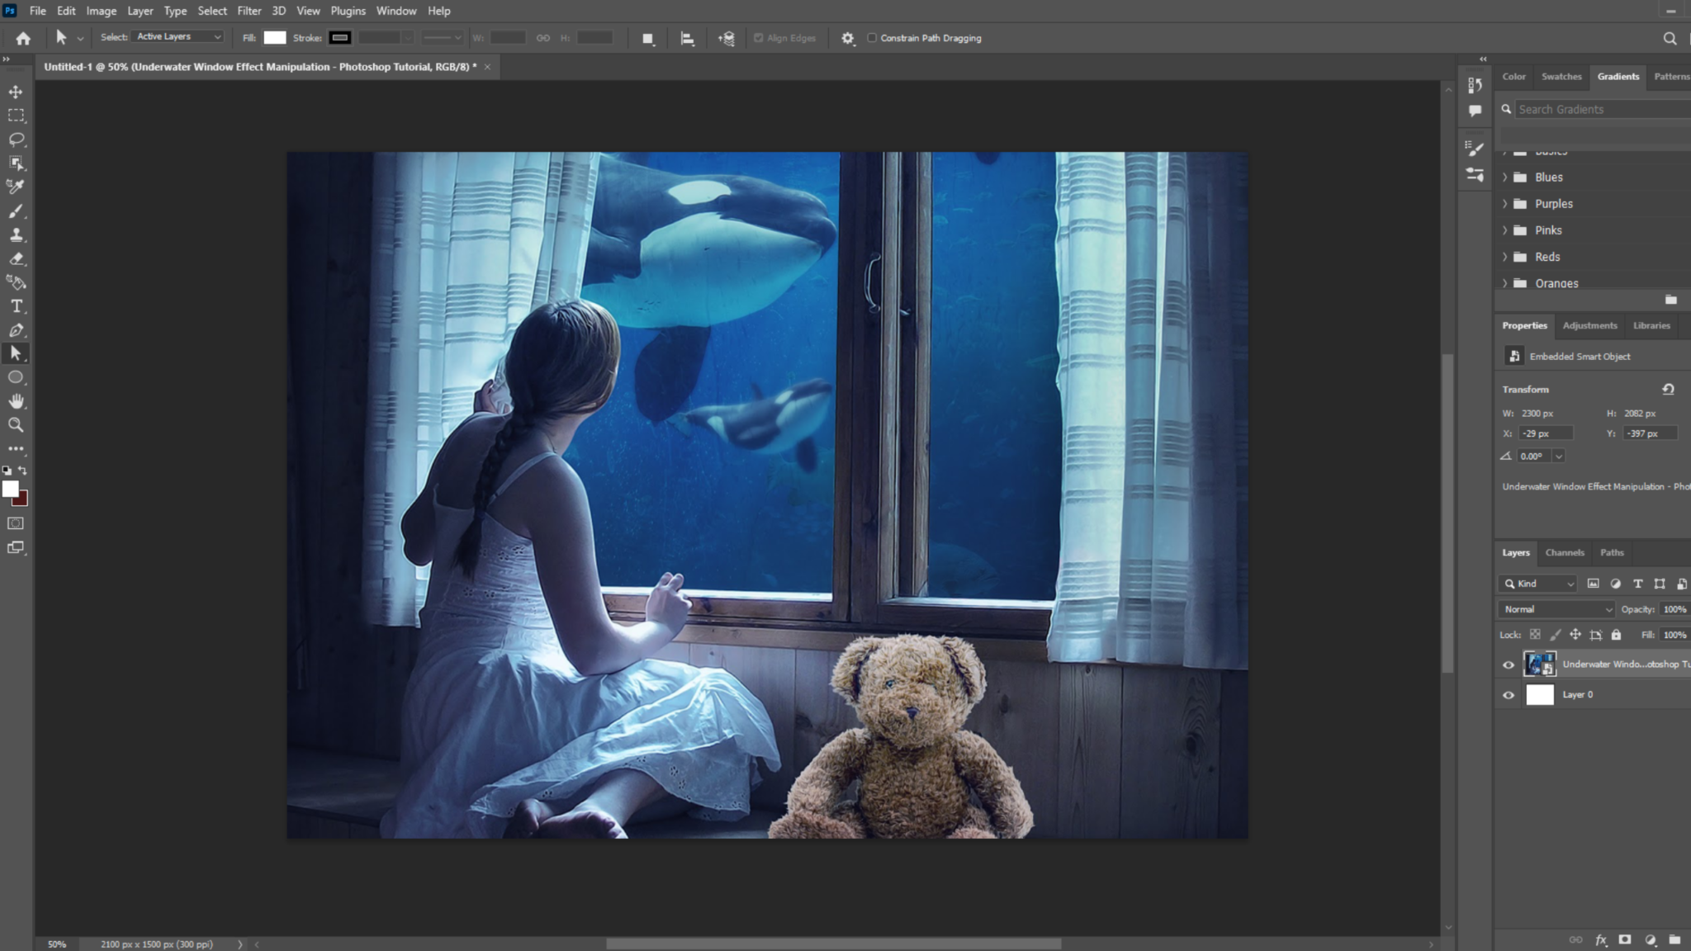
Task: Click the Fill color swatch
Action: (275, 38)
